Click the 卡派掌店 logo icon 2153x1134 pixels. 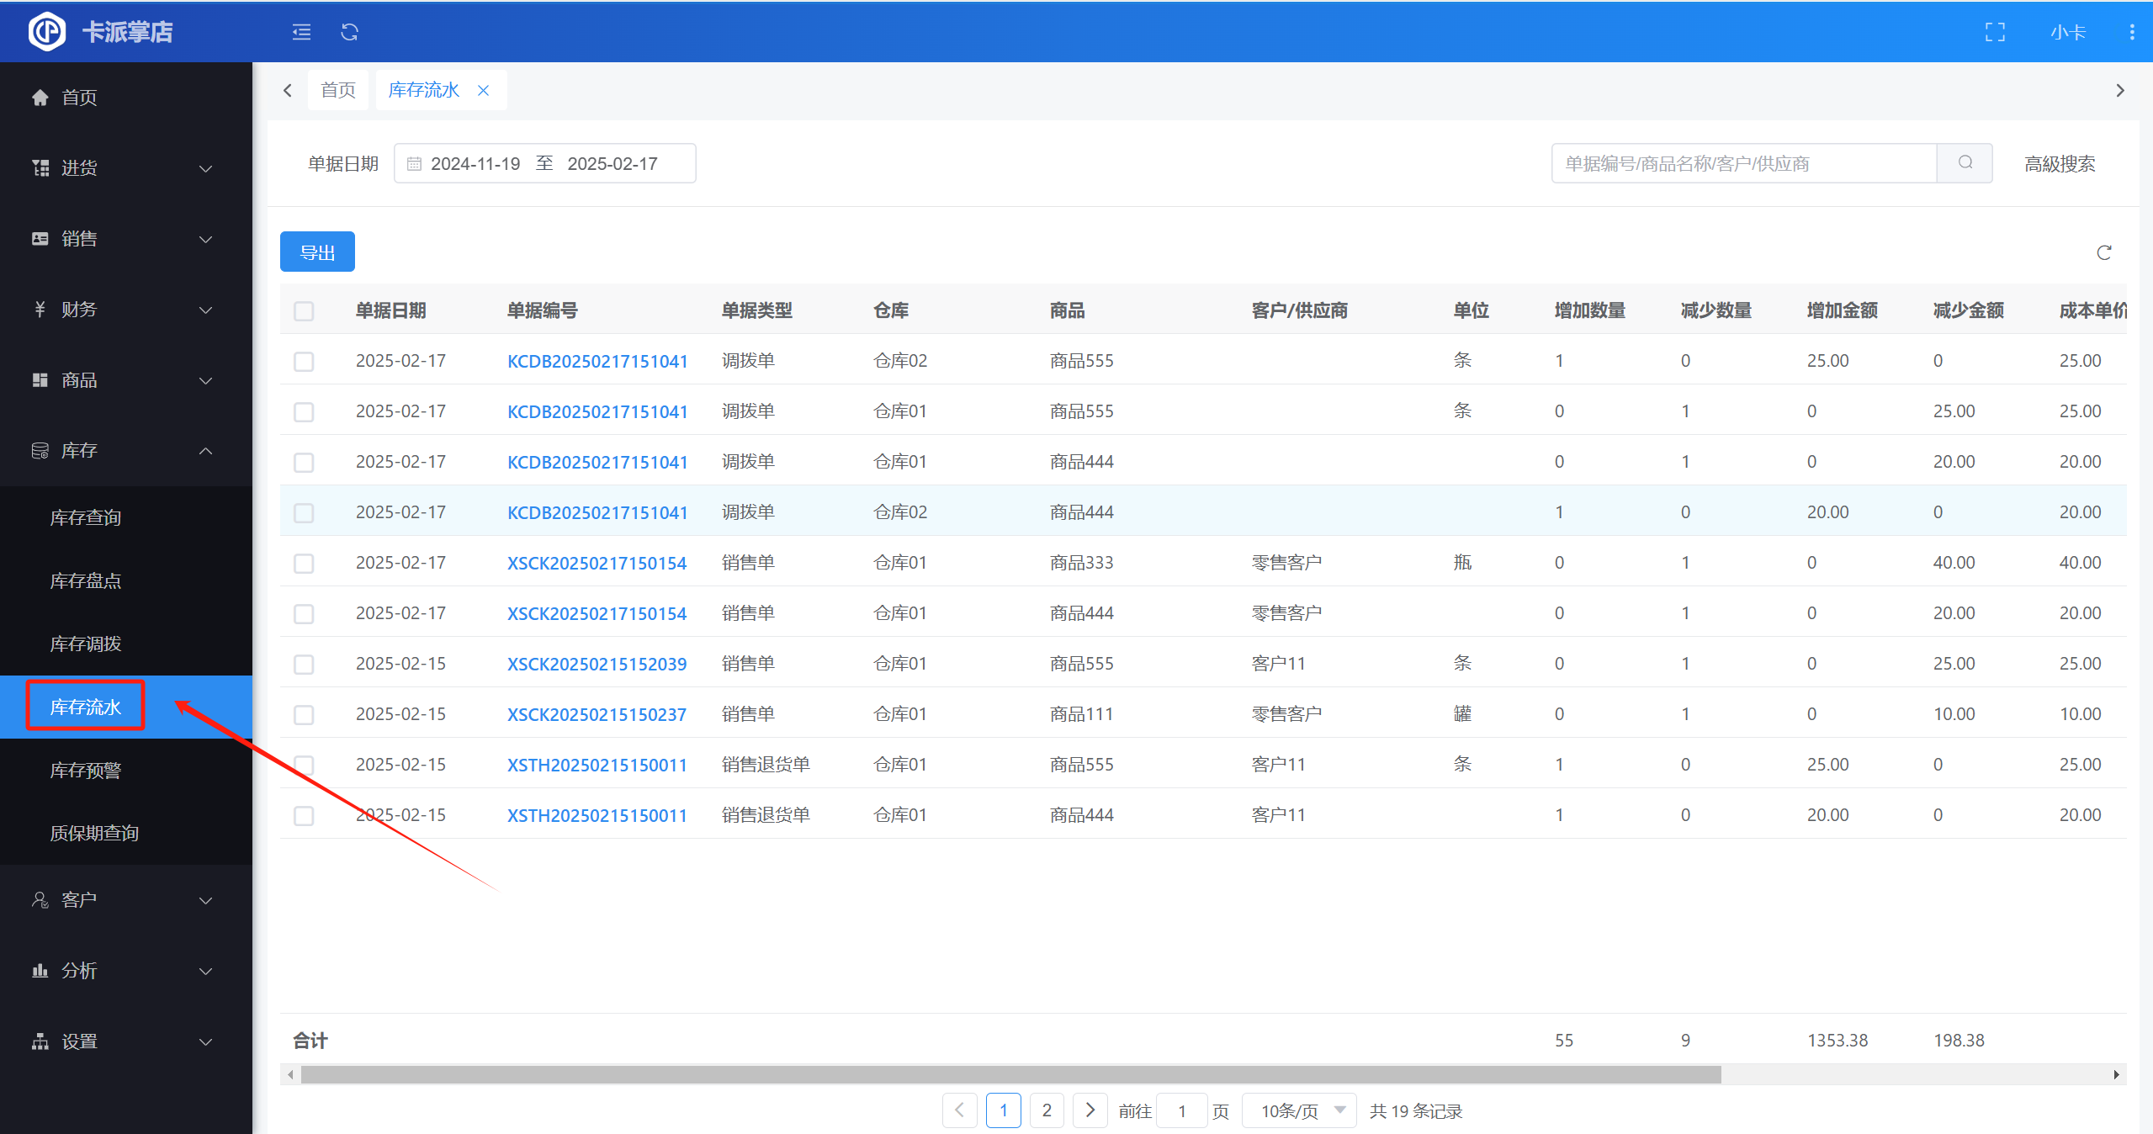coord(47,32)
